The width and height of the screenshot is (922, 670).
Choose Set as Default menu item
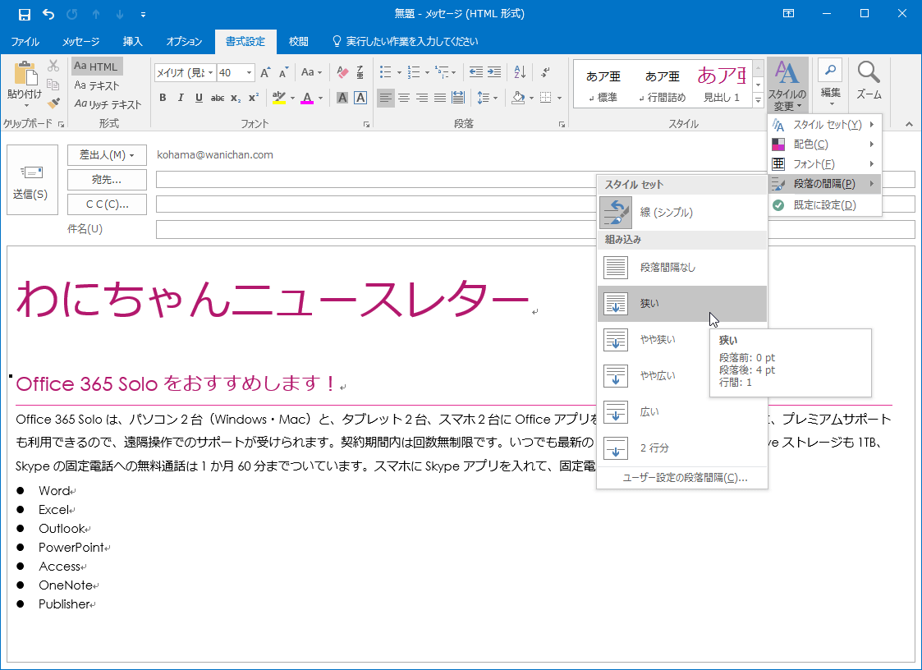(824, 204)
